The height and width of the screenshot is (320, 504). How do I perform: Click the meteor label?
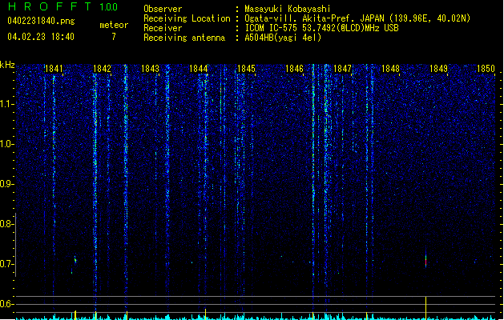click(114, 25)
